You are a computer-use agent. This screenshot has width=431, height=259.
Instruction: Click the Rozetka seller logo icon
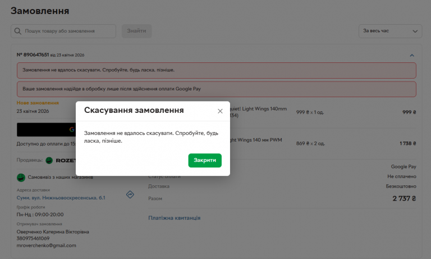[x=49, y=161]
